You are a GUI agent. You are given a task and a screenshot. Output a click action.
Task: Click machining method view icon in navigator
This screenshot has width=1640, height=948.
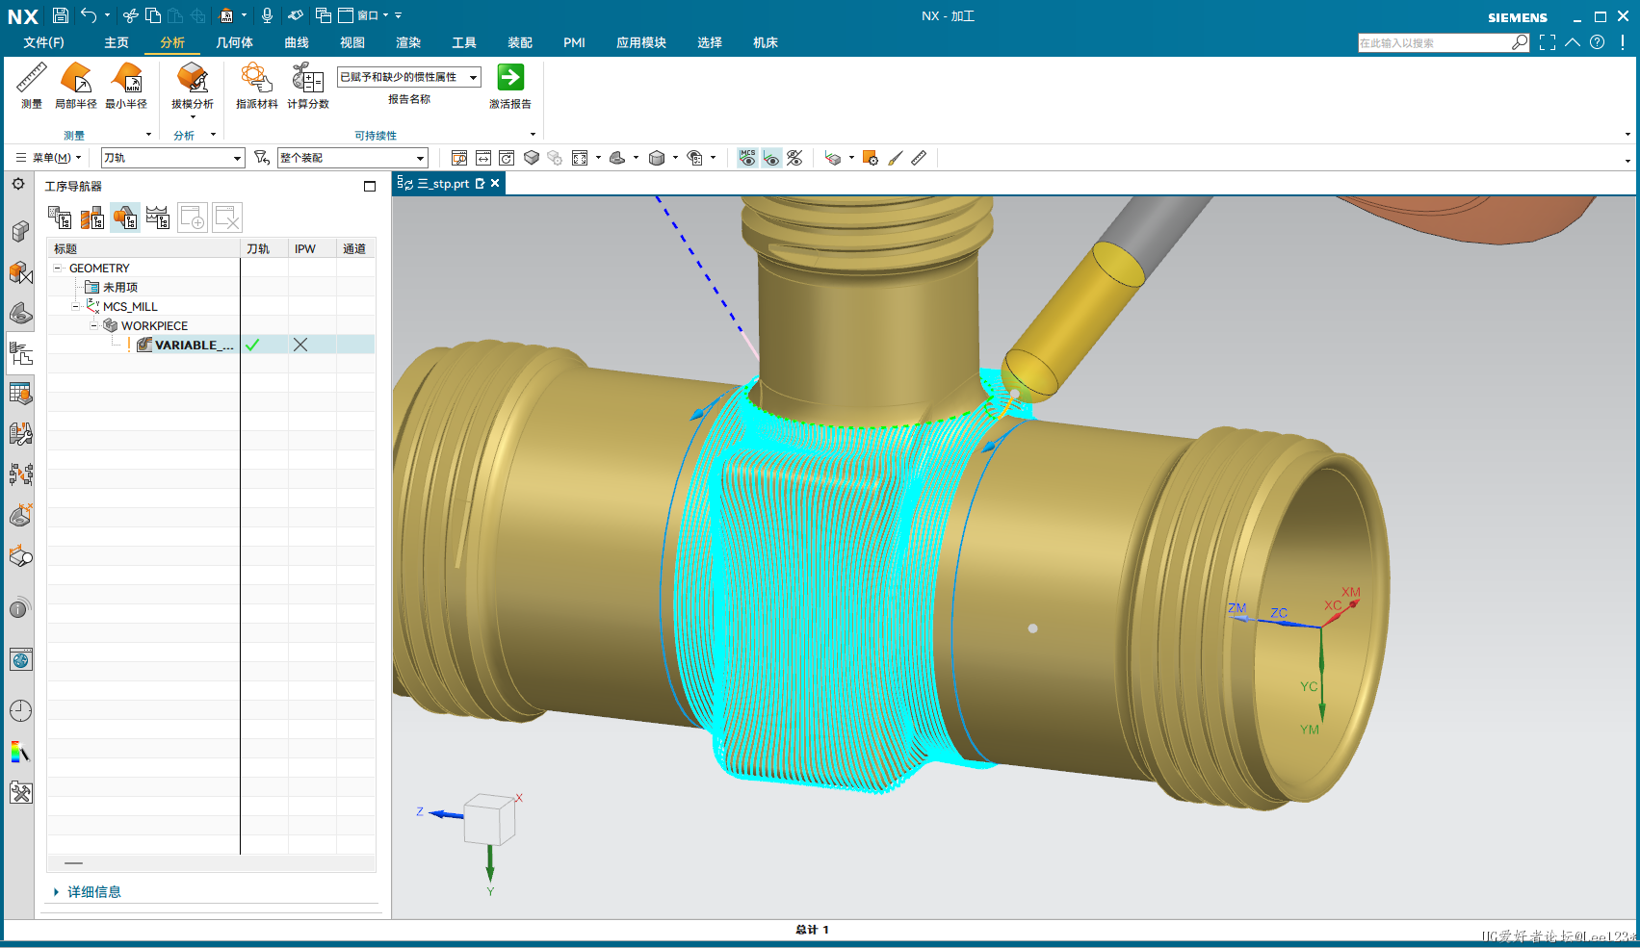[158, 218]
